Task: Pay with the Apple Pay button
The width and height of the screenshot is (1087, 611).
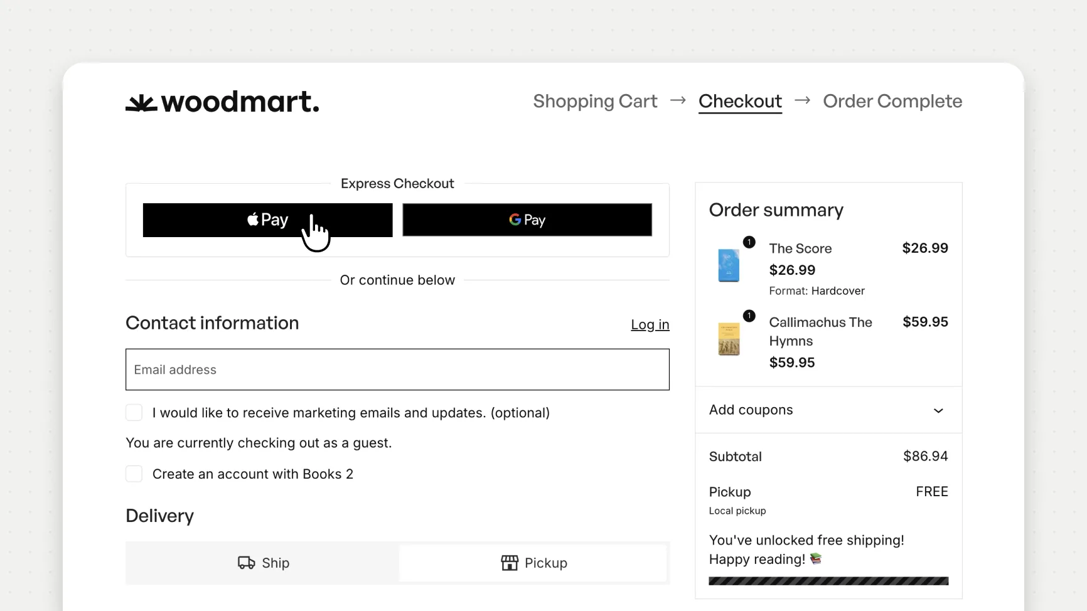Action: click(x=267, y=220)
